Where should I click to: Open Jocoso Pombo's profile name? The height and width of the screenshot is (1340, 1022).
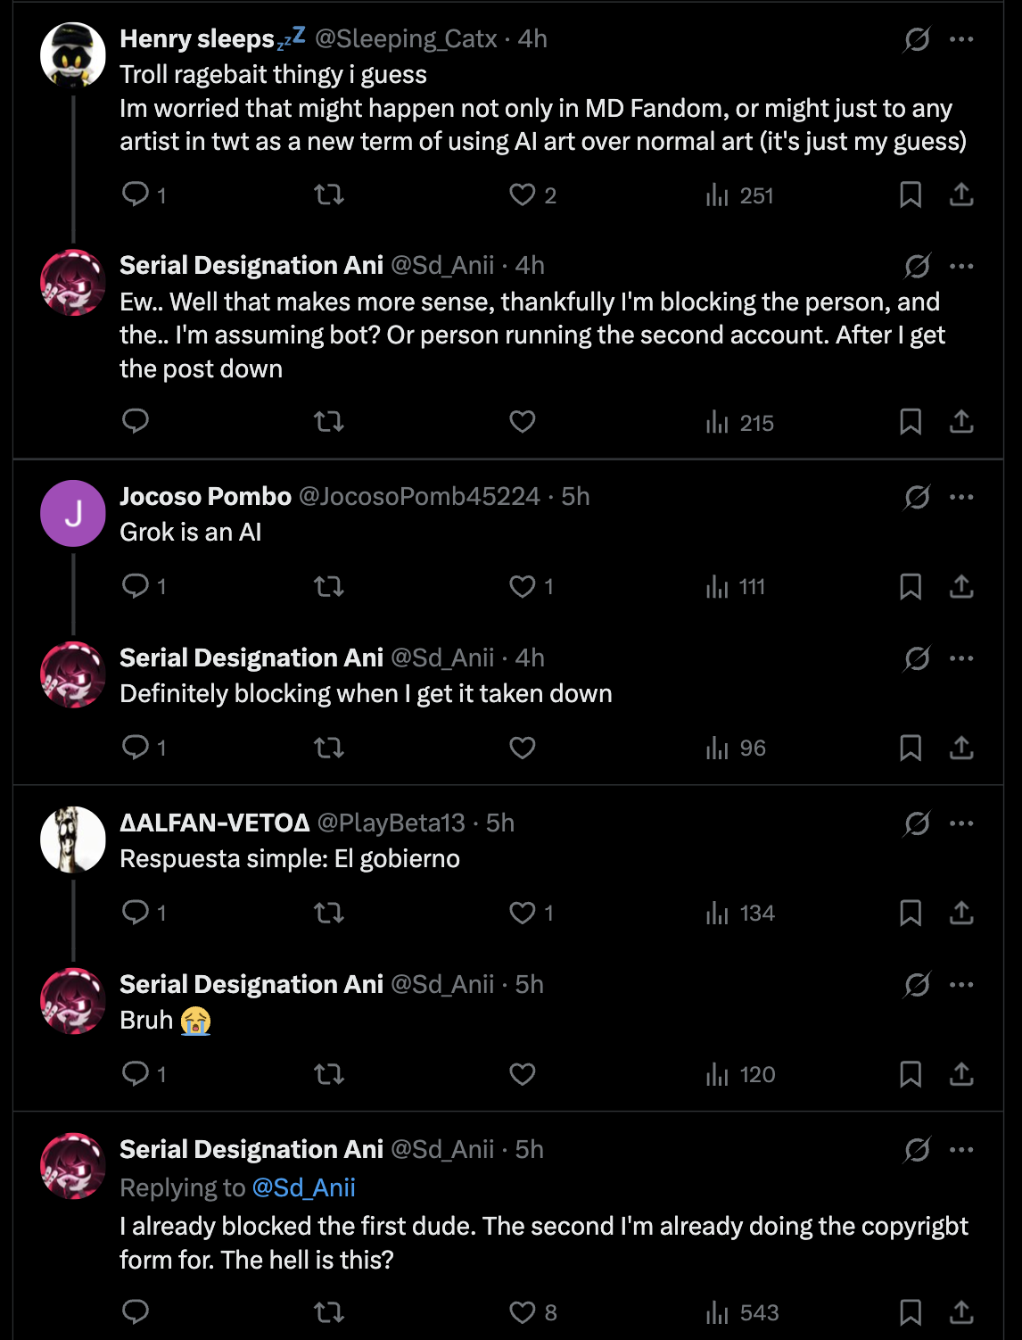coord(205,497)
